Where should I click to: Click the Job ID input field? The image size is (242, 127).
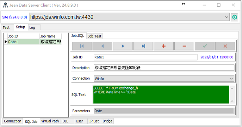pos(145,57)
